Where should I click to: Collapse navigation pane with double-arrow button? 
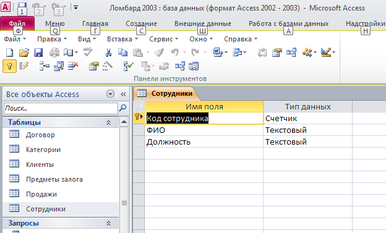point(123,94)
